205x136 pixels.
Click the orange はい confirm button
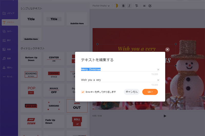pos(150,92)
